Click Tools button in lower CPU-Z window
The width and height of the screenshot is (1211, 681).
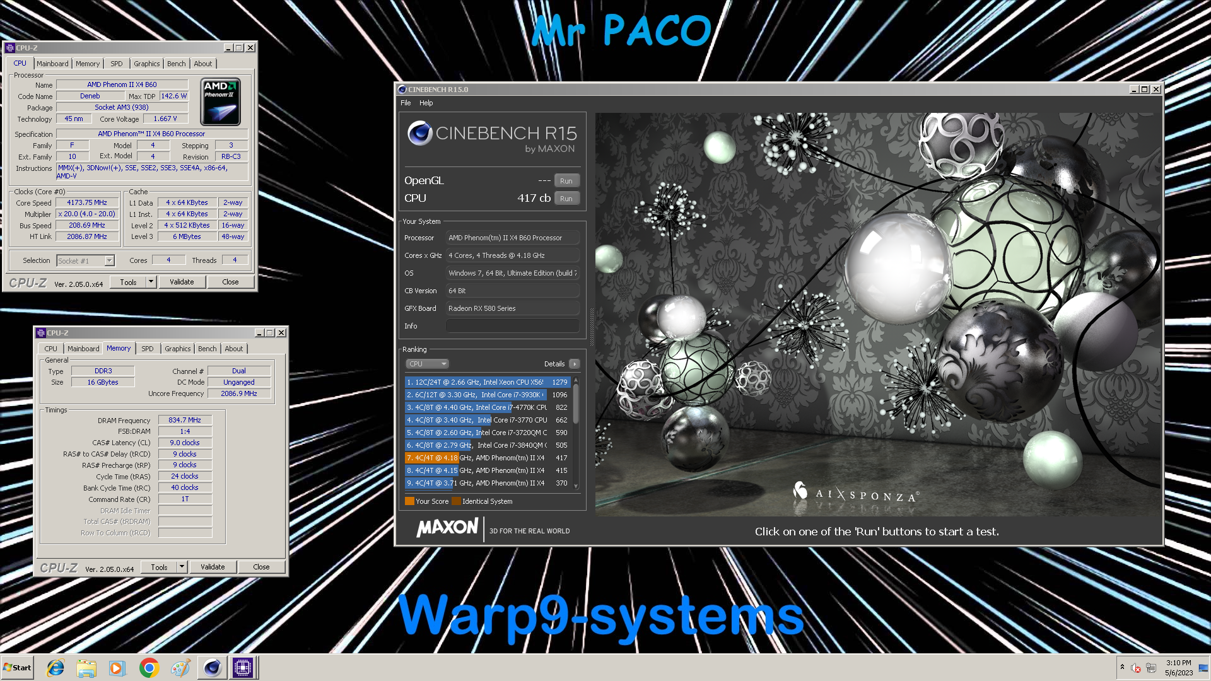160,567
